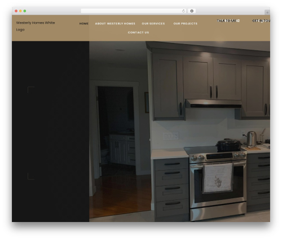The width and height of the screenshot is (282, 239).
Task: Click the Talk To Us phone link
Action: tap(228, 21)
